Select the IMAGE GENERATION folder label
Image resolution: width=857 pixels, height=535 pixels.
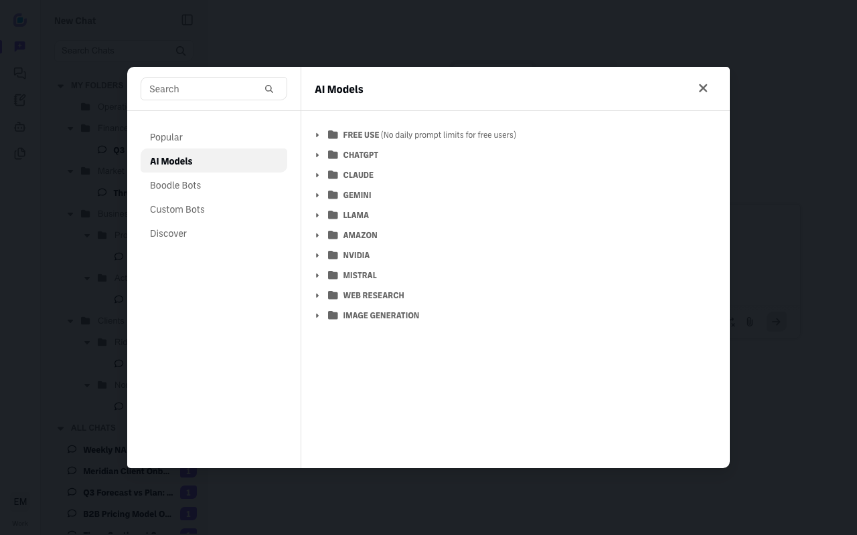click(381, 316)
